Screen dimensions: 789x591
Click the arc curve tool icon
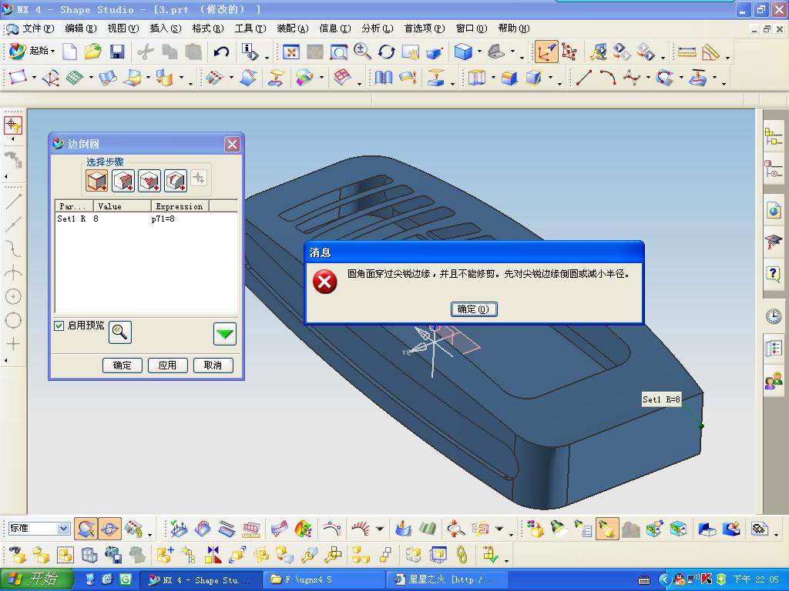pyautogui.click(x=607, y=78)
